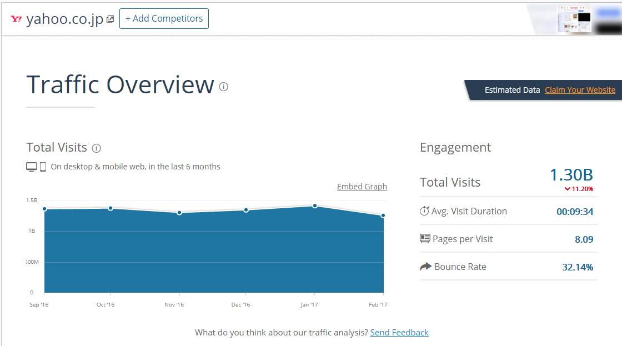Click the Yahoo Japan favicon logo
The height and width of the screenshot is (346, 622).
(x=16, y=19)
